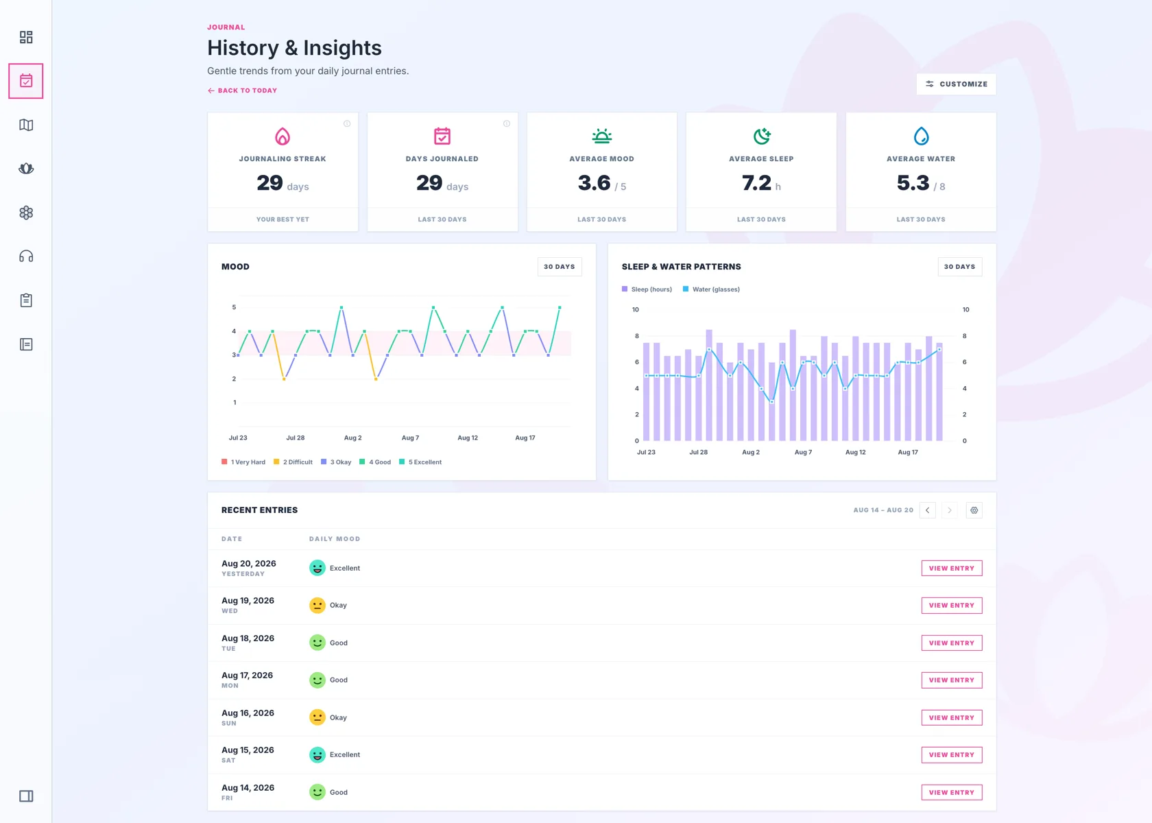Click the JOURNAL breadcrumb label

tap(226, 27)
